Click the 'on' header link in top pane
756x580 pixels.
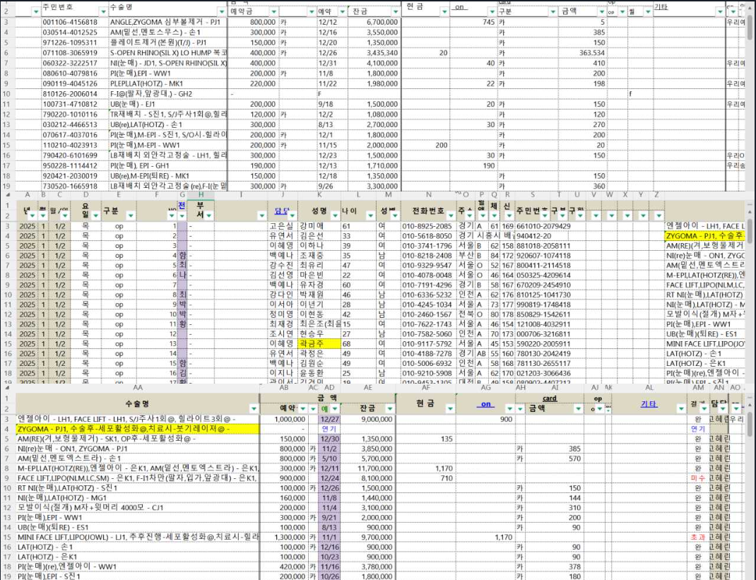tap(459, 7)
